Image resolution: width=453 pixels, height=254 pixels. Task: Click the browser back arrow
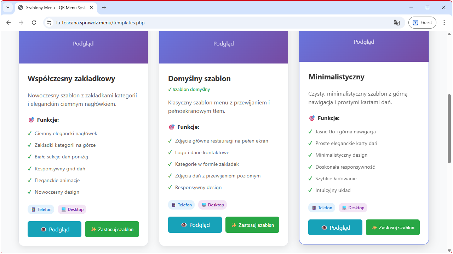pyautogui.click(x=9, y=23)
